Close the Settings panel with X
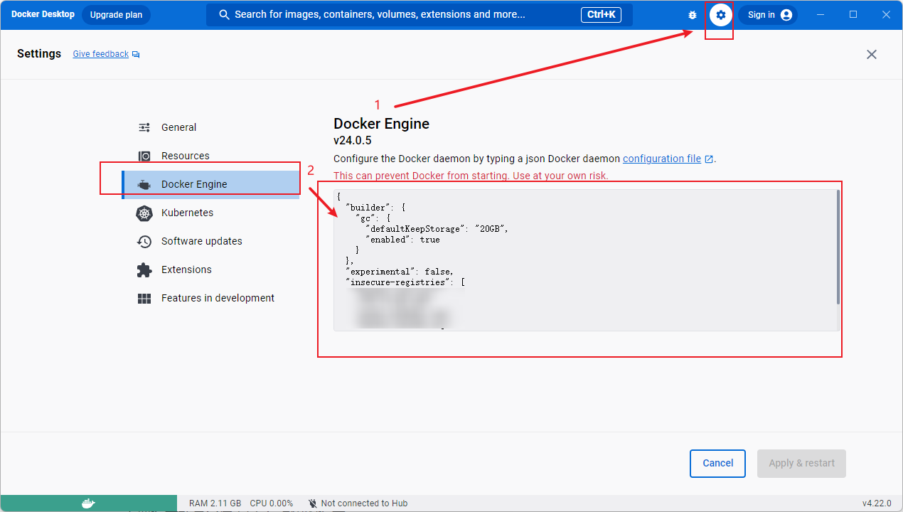This screenshot has height=512, width=903. click(872, 54)
